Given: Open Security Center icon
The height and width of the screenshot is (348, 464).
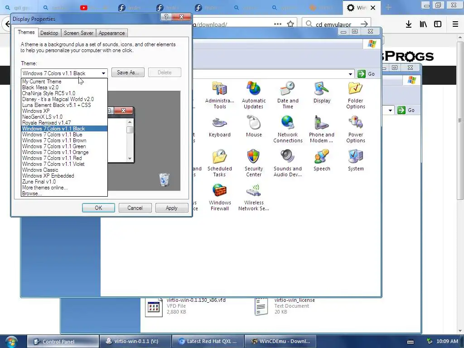Looking at the screenshot, I should [254, 163].
